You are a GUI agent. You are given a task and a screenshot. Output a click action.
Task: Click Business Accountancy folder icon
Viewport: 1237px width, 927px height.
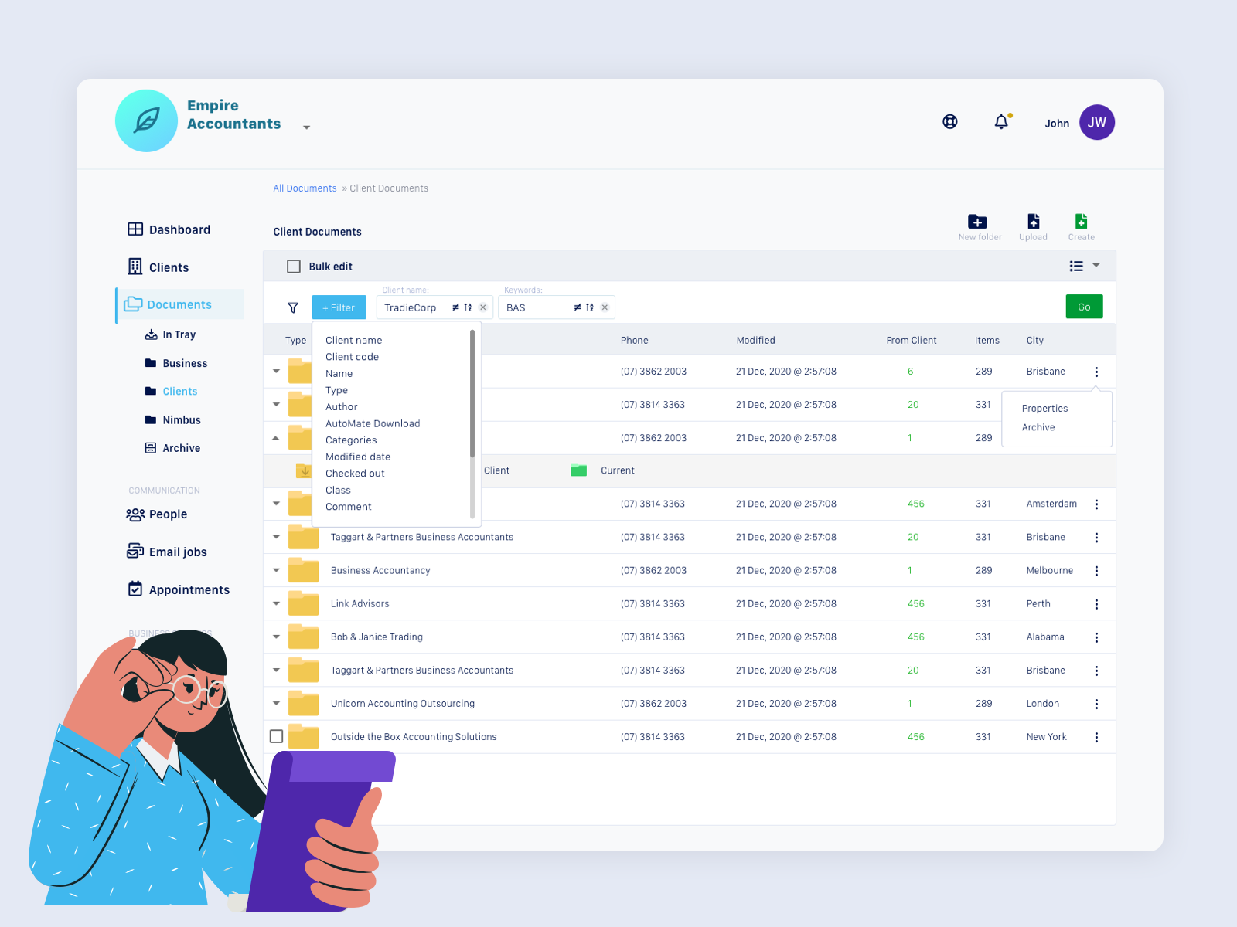click(x=304, y=570)
